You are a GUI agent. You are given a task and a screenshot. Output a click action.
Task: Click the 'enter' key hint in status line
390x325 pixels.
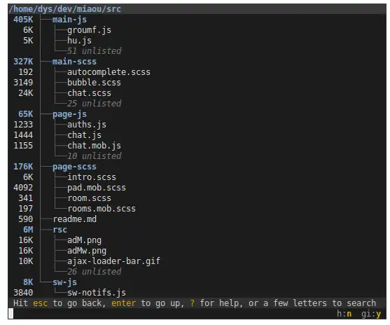[123, 303]
